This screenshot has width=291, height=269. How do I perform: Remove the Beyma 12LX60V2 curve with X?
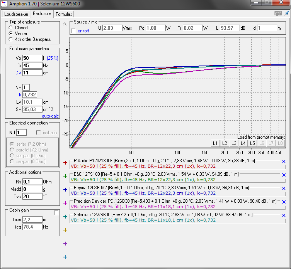click(x=284, y=188)
